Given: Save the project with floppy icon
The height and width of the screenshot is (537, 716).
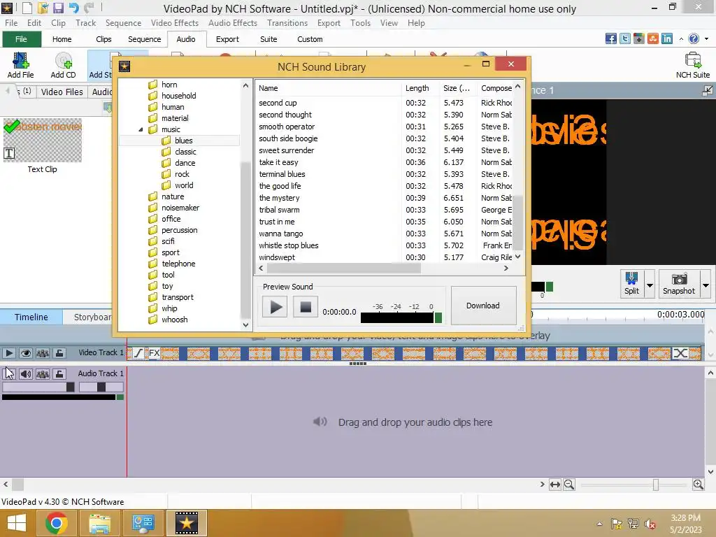Looking at the screenshot, I should tap(58, 8).
